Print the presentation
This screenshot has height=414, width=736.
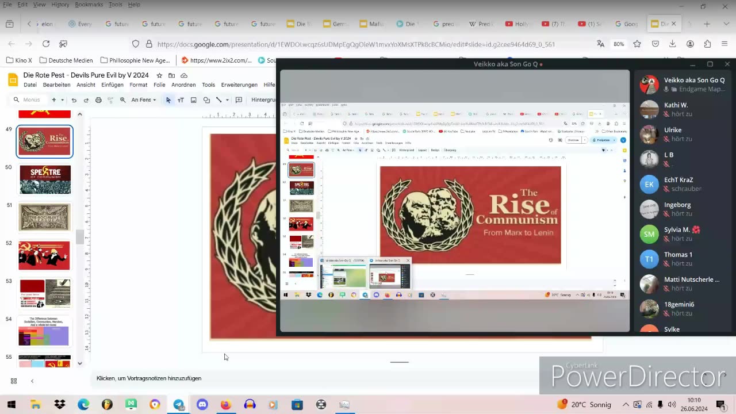pyautogui.click(x=98, y=99)
